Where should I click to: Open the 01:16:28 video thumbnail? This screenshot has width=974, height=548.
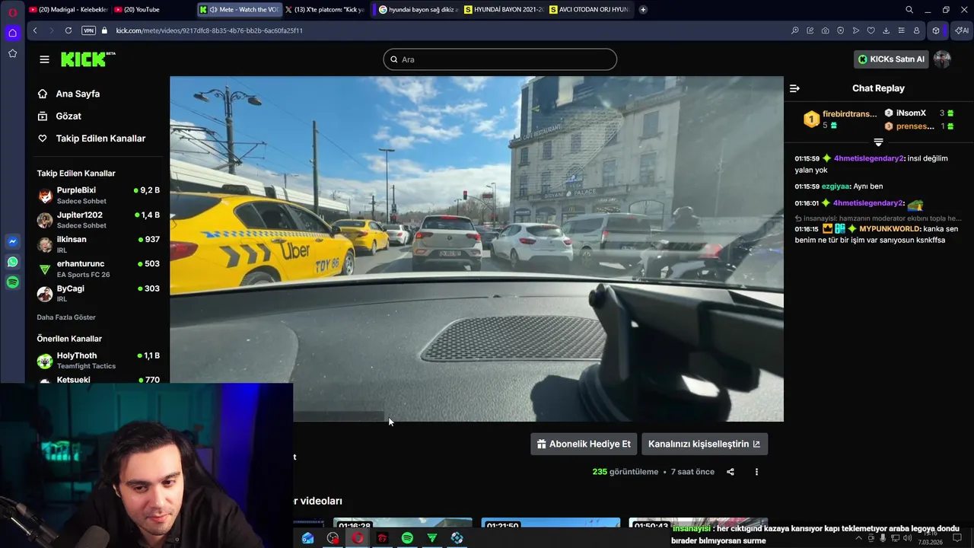[403, 523]
